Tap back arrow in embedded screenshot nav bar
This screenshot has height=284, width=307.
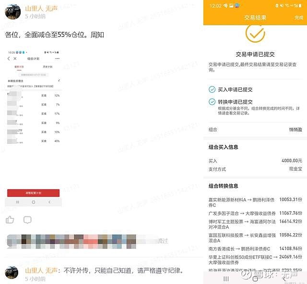(x=49, y=202)
